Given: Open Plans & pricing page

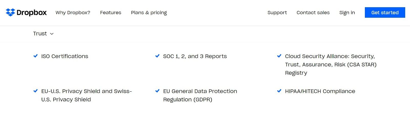Looking at the screenshot, I should coord(149,13).
